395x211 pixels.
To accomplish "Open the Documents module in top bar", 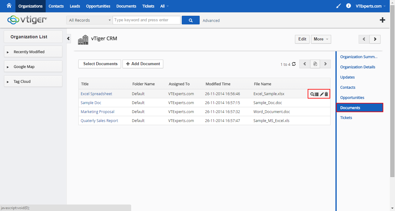I will pos(126,6).
